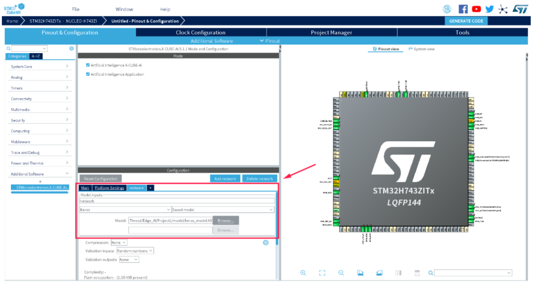
Task: Expand the Computing category
Action: [39, 131]
